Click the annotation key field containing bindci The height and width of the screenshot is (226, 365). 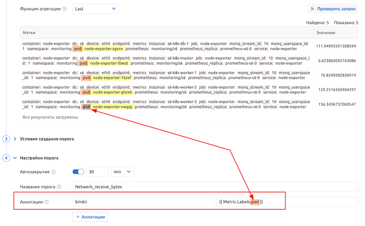pyautogui.click(x=143, y=202)
